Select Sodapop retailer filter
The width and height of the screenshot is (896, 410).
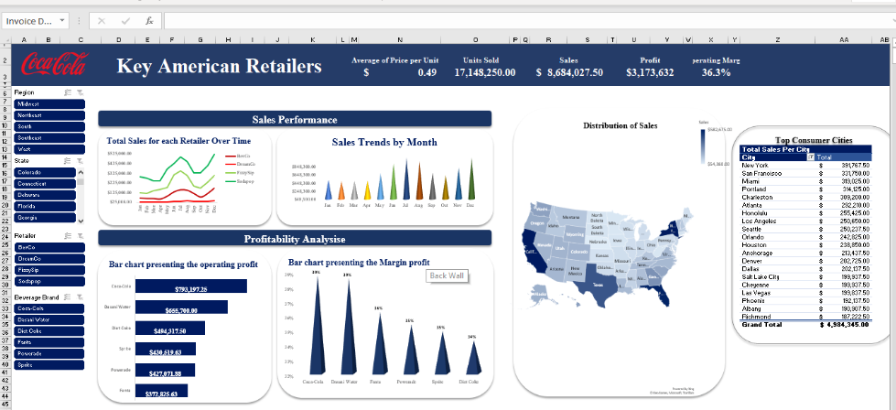click(49, 282)
